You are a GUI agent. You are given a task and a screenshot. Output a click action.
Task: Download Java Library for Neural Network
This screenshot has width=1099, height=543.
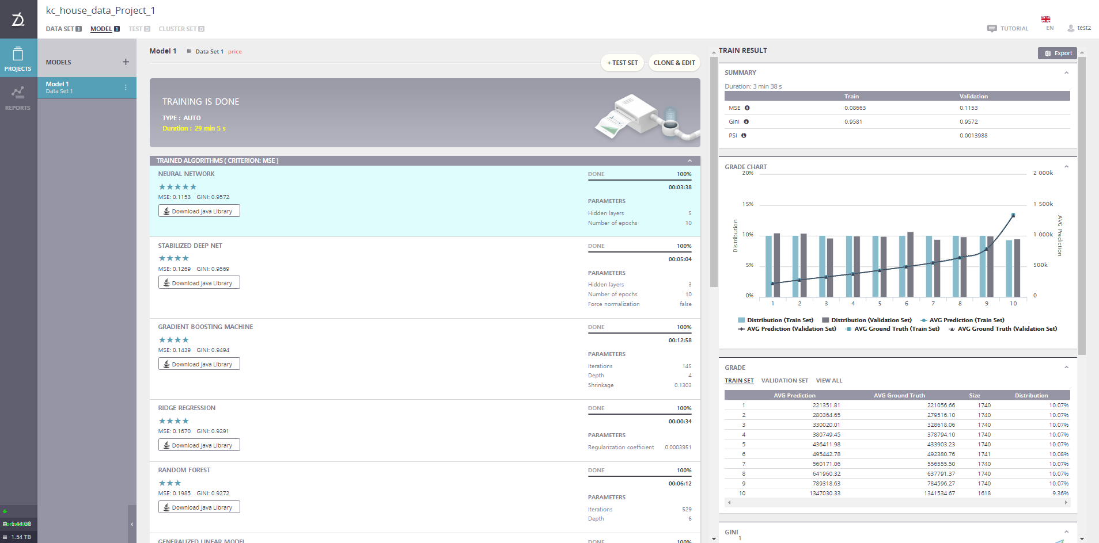point(199,211)
